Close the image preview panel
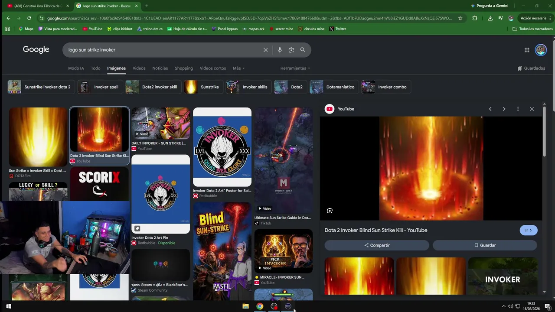 (532, 109)
